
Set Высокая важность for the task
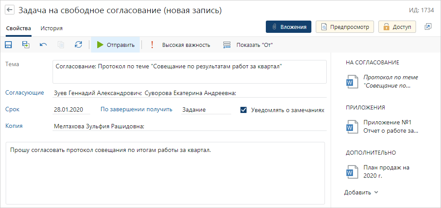click(x=180, y=45)
